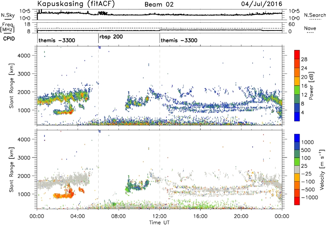The width and height of the screenshot is (326, 225).
Task: Click the "4000" tick on the power panel axis
Action: click(24, 56)
